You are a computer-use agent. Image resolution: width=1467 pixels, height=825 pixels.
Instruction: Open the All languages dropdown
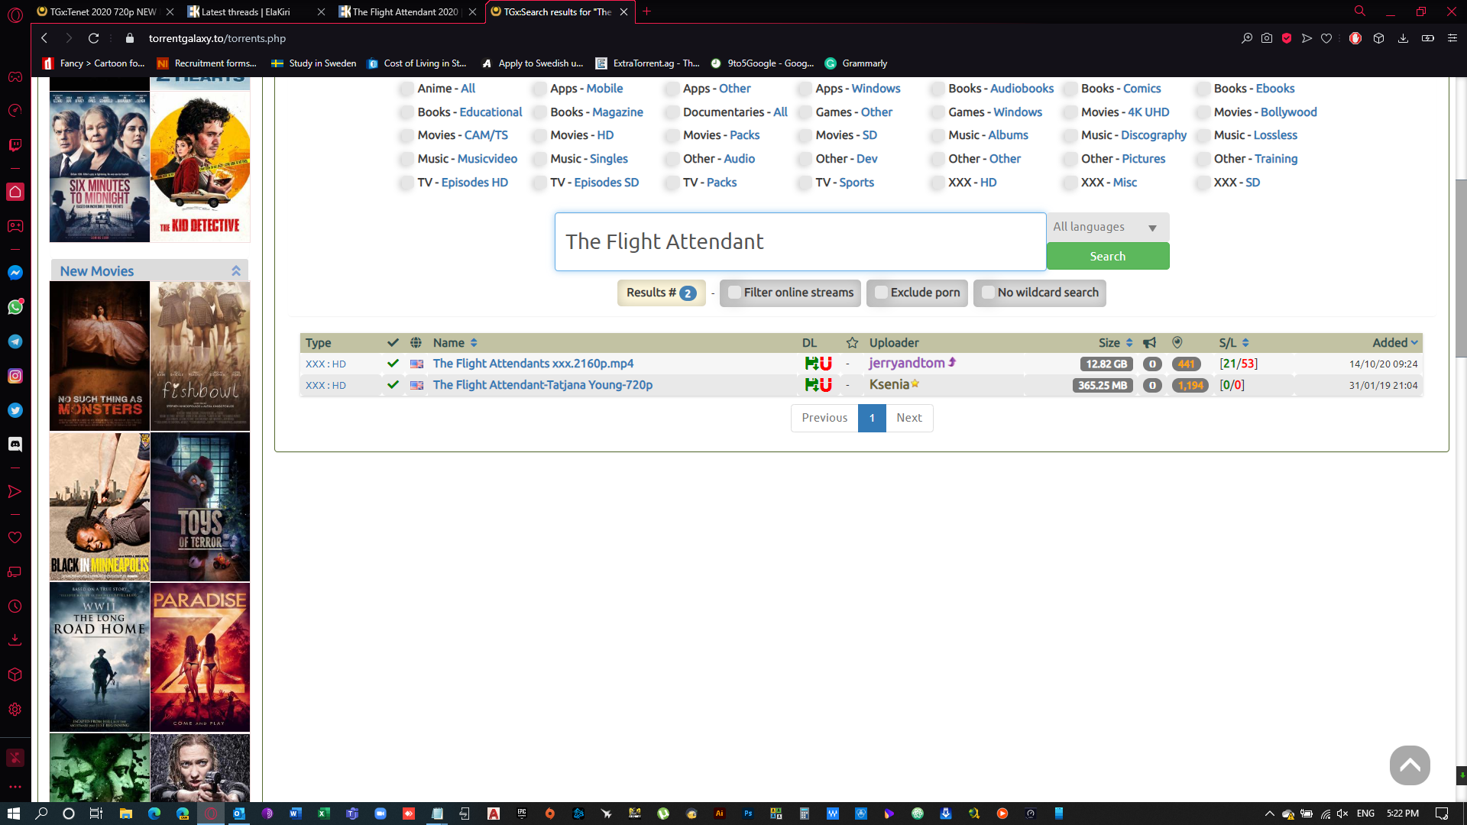pos(1107,227)
